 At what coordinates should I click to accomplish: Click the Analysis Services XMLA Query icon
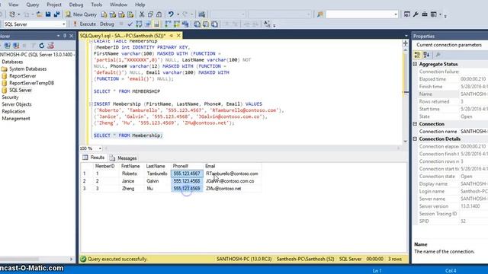click(x=130, y=14)
